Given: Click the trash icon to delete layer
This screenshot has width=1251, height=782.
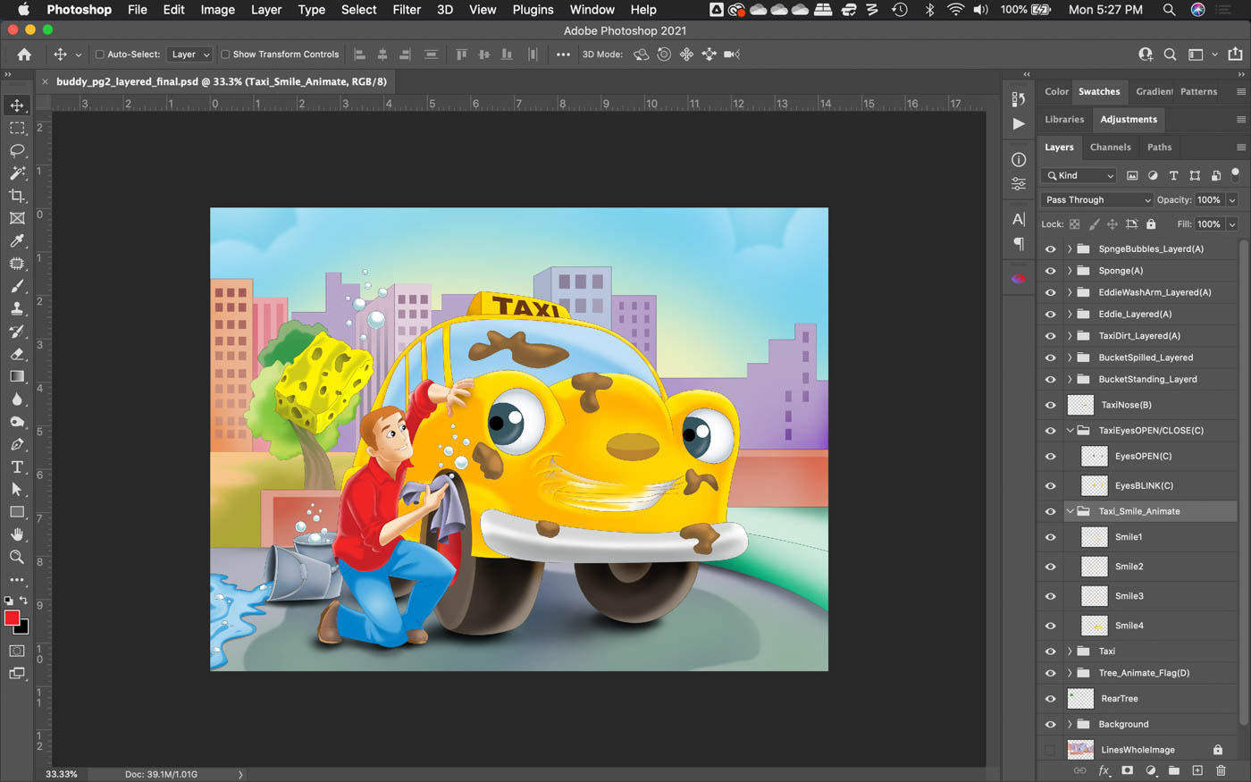Looking at the screenshot, I should click(1221, 770).
